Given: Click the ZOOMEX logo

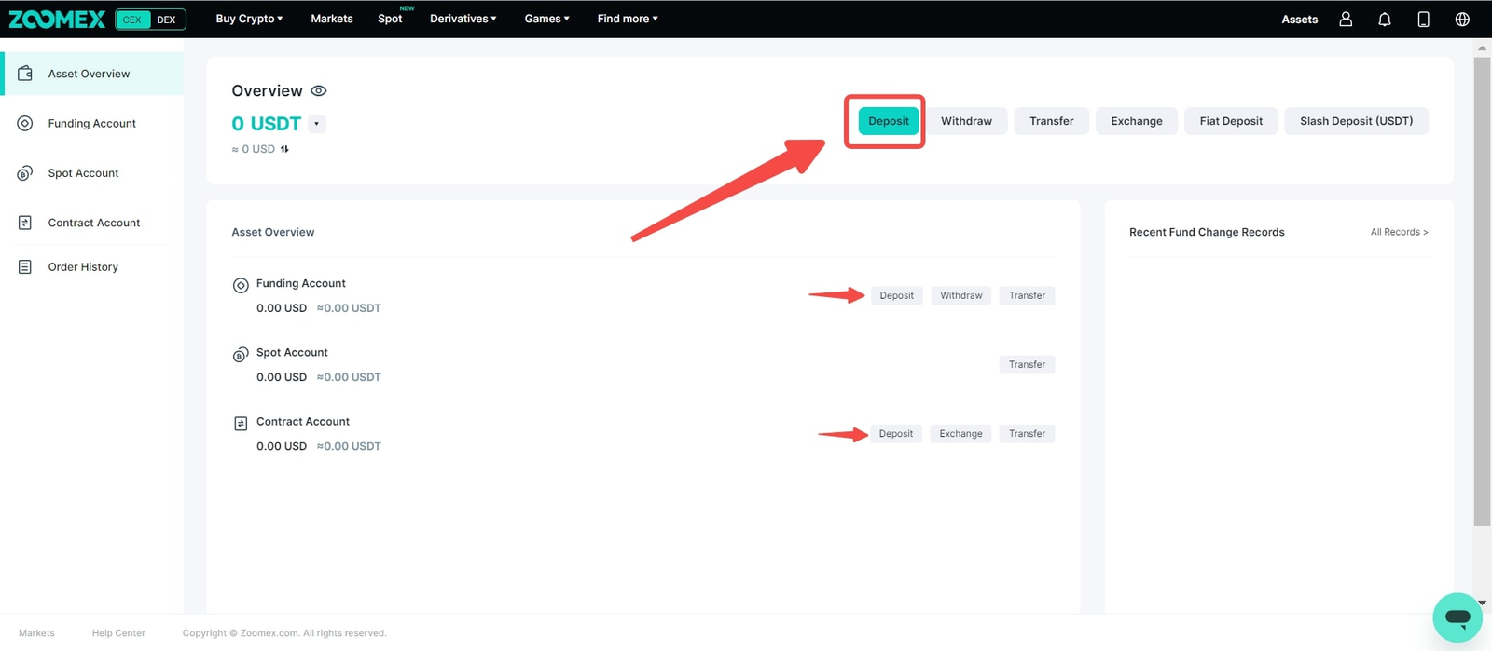Looking at the screenshot, I should (57, 19).
